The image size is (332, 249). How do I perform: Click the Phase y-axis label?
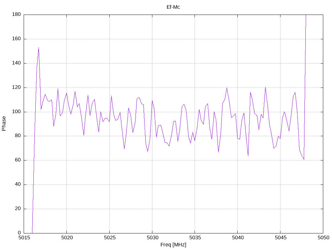pos(4,124)
